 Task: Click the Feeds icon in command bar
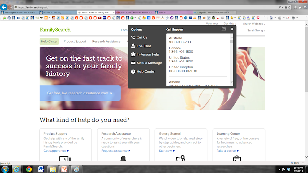(x=280, y=18)
